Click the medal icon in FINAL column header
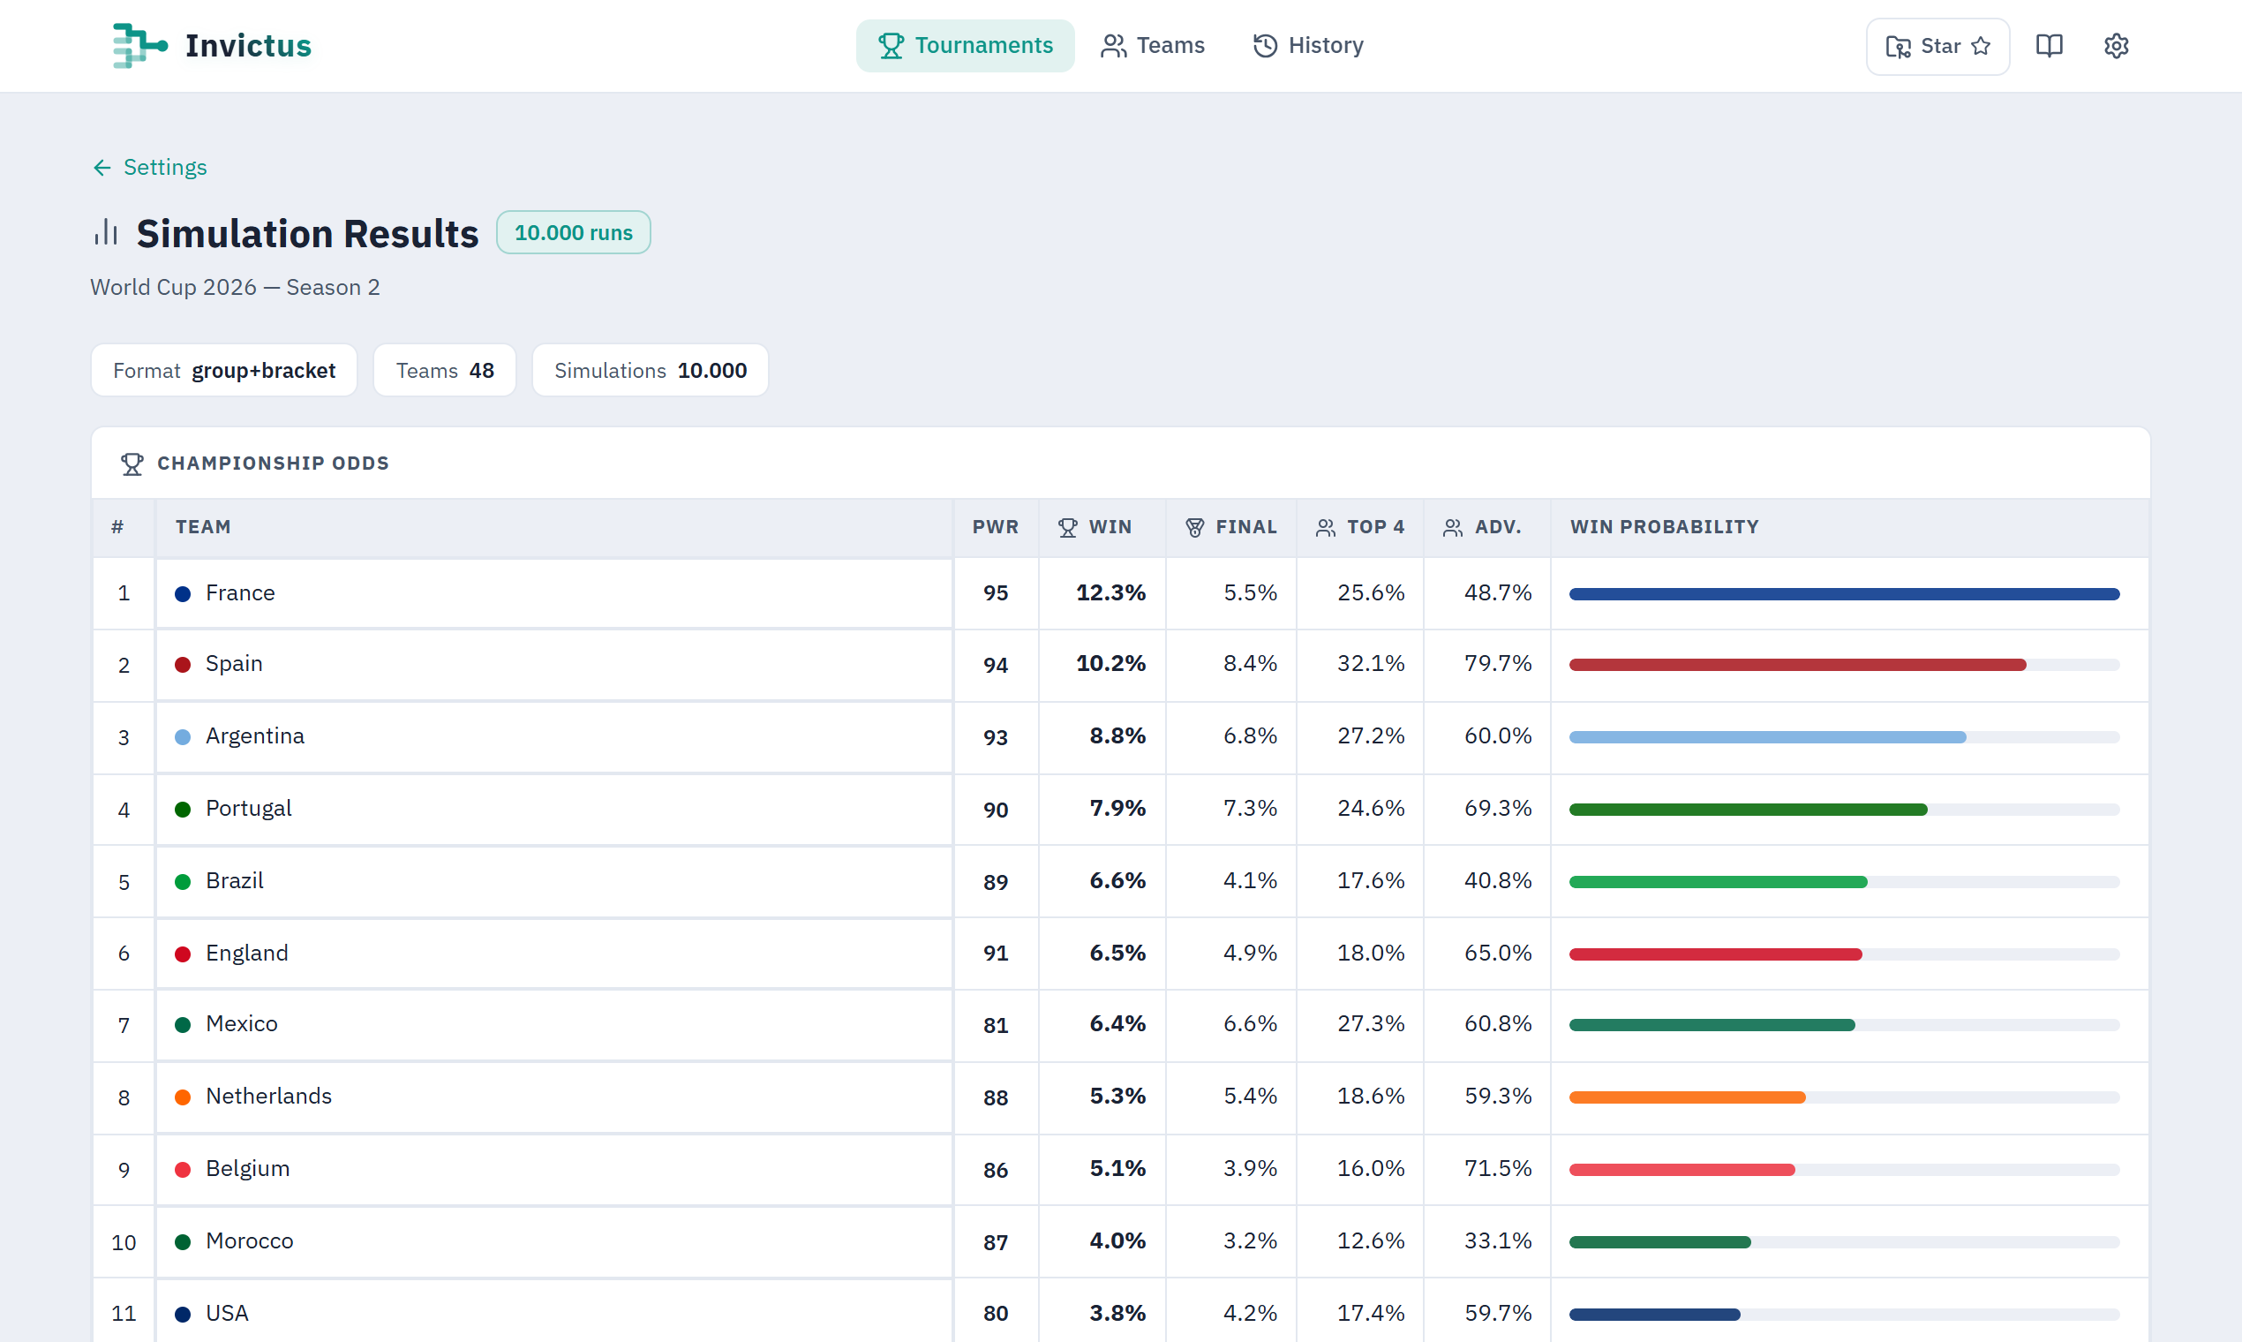The height and width of the screenshot is (1342, 2242). 1194,527
